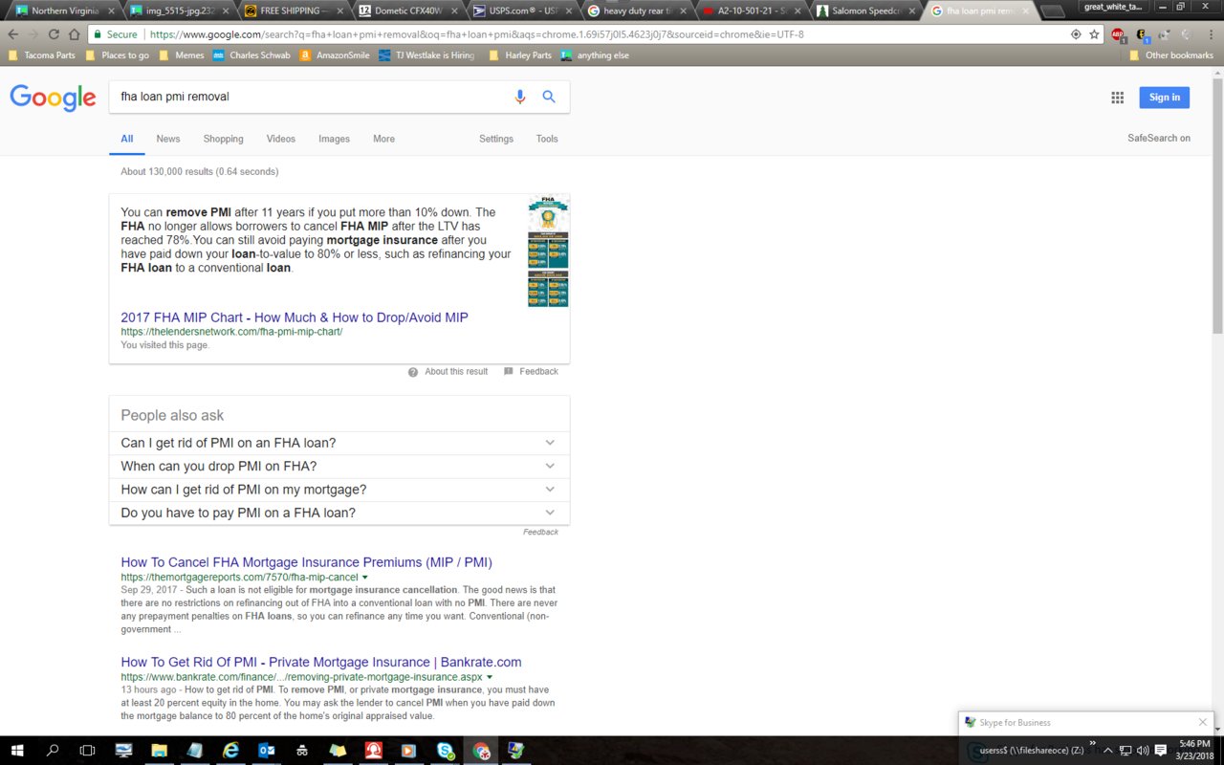Switch to the Northern Virginia browser tab
The image size is (1224, 765).
tap(64, 11)
